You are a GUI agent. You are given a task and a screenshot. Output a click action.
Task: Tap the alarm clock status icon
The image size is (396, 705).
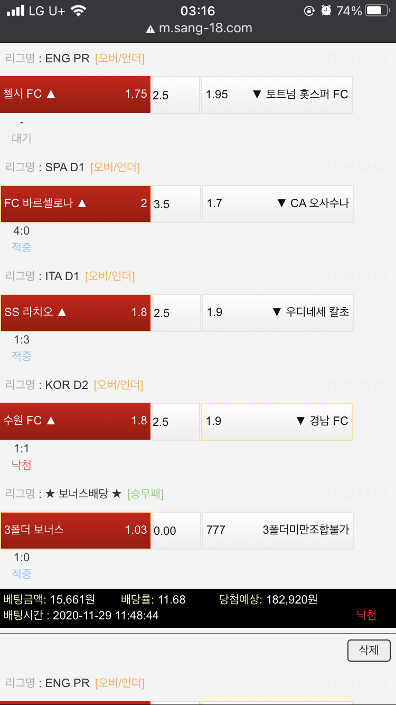point(326,11)
